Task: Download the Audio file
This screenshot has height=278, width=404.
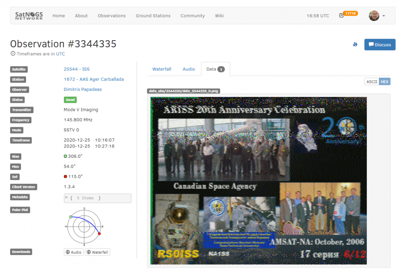Action: [74, 252]
